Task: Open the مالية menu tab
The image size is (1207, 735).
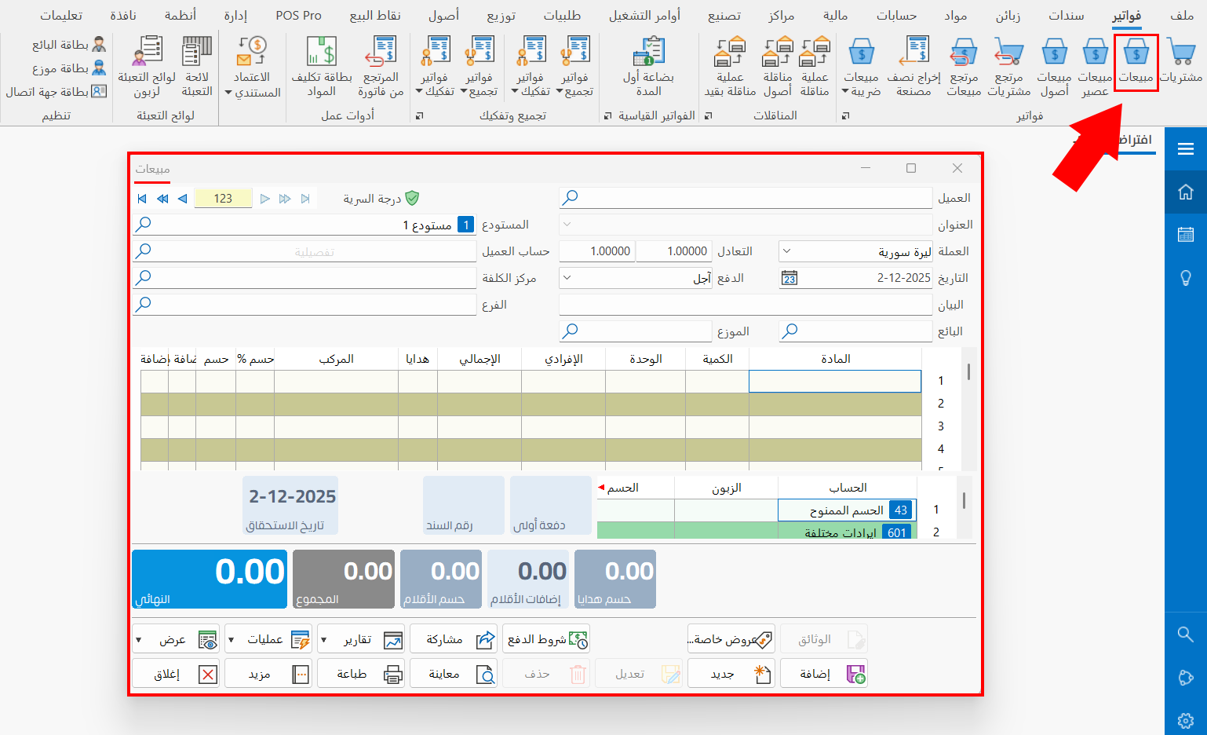Action: coord(835,16)
